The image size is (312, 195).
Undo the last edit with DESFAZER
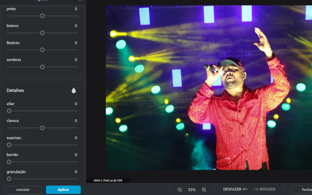(235, 190)
